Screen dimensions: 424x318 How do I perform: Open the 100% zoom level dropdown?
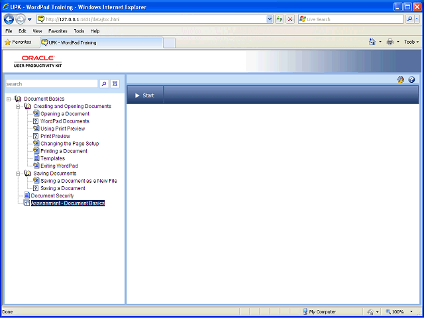pyautogui.click(x=411, y=312)
